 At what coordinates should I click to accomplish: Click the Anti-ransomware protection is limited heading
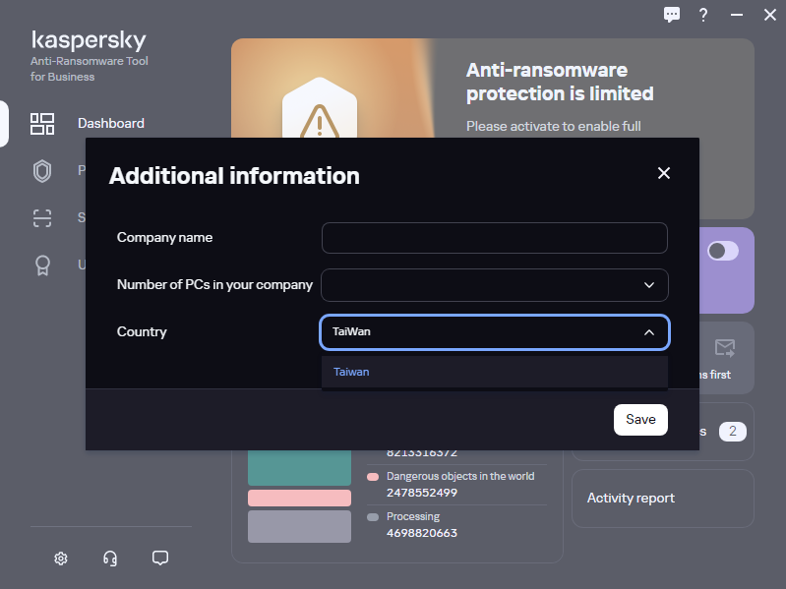point(560,82)
